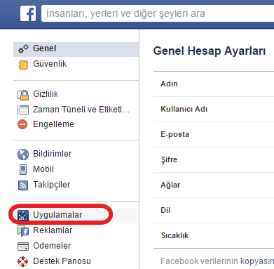The width and height of the screenshot is (274, 269).
Task: Click the Dil language settings row
Action: point(214,210)
